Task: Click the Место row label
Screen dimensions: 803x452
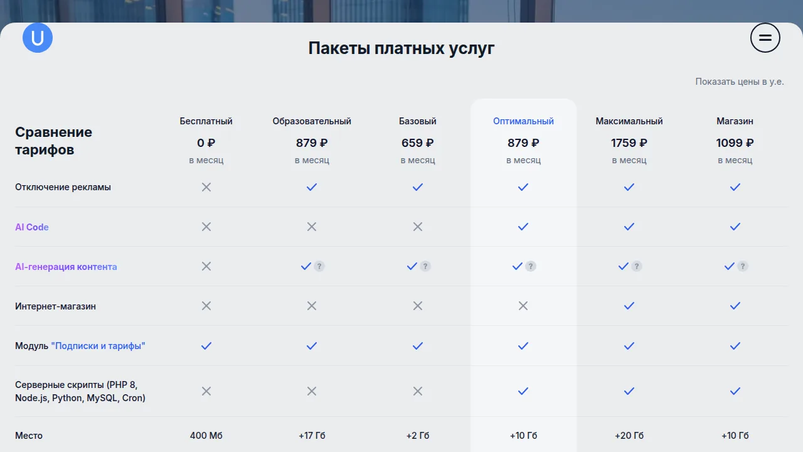Action: pyautogui.click(x=29, y=436)
